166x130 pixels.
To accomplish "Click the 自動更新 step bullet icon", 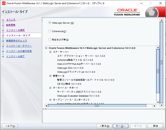I will coord(3,25).
